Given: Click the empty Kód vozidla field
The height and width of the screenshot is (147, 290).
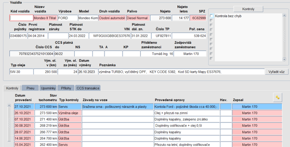Looking at the screenshot, I should pyautogui.click(x=21, y=18).
